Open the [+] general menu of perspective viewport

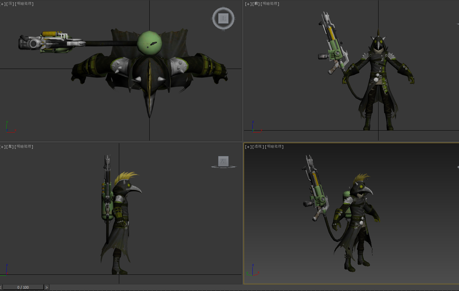(x=248, y=146)
